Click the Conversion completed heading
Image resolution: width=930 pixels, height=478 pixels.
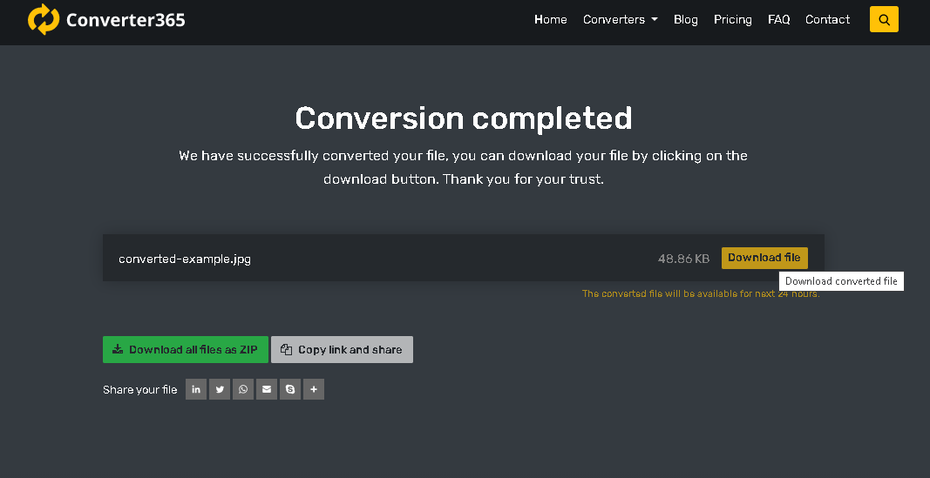[x=464, y=118]
